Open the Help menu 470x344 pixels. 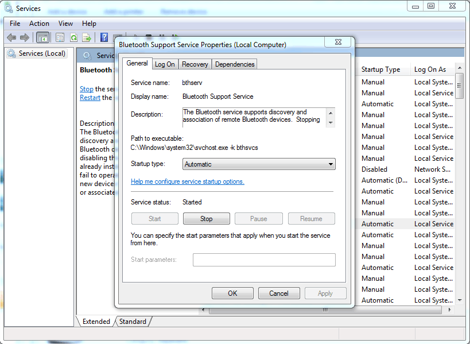click(x=89, y=24)
